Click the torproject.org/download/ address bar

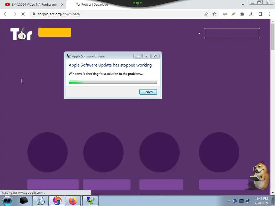click(116, 14)
